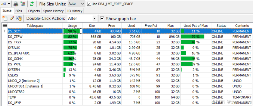
Task: Select the DS_PXNL tablespace row
Action: click(130, 64)
